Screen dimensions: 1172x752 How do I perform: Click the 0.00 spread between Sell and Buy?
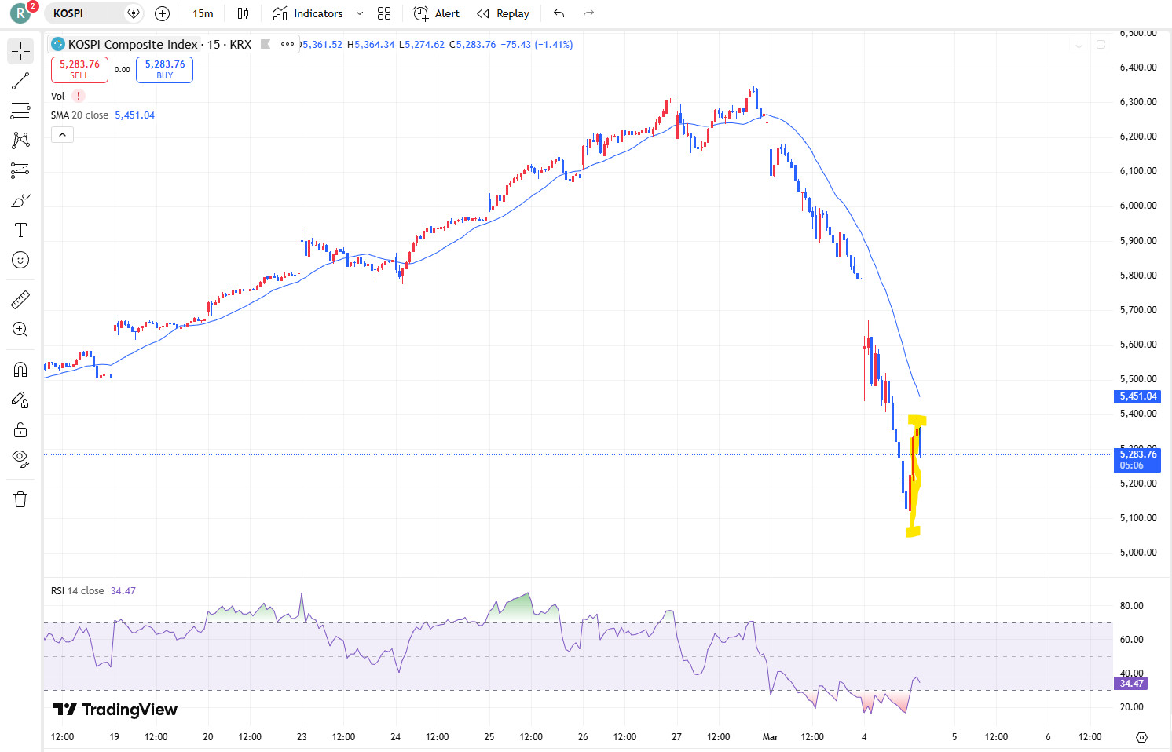point(123,70)
